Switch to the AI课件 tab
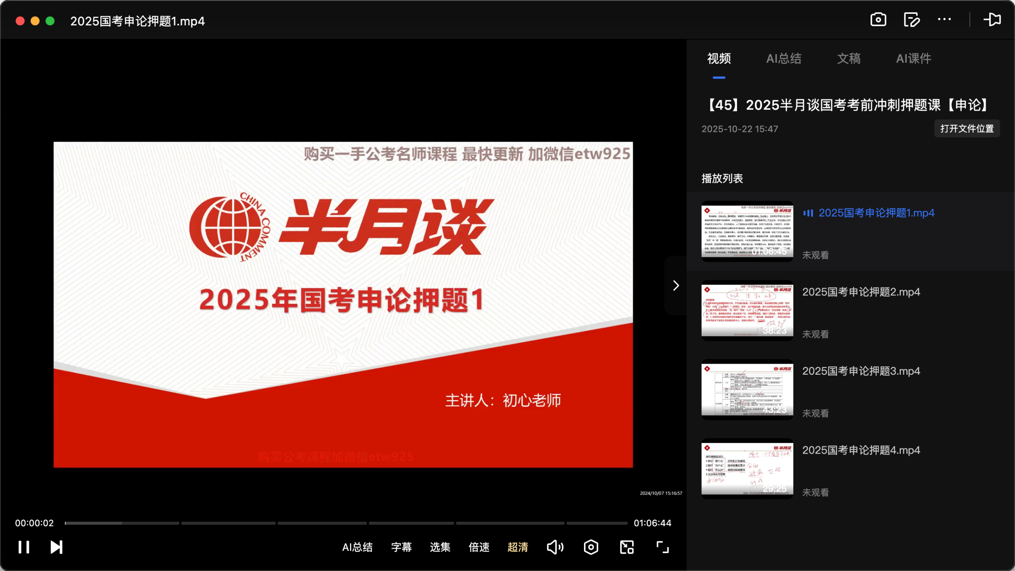1015x571 pixels. tap(913, 59)
